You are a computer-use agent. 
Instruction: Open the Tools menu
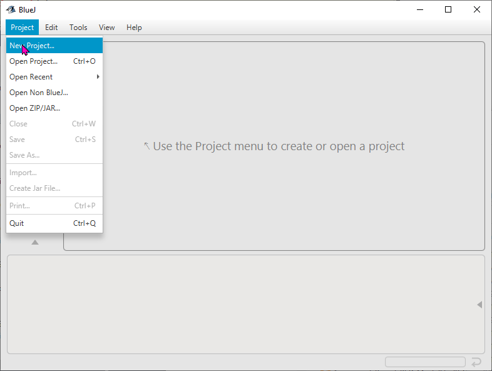(78, 28)
